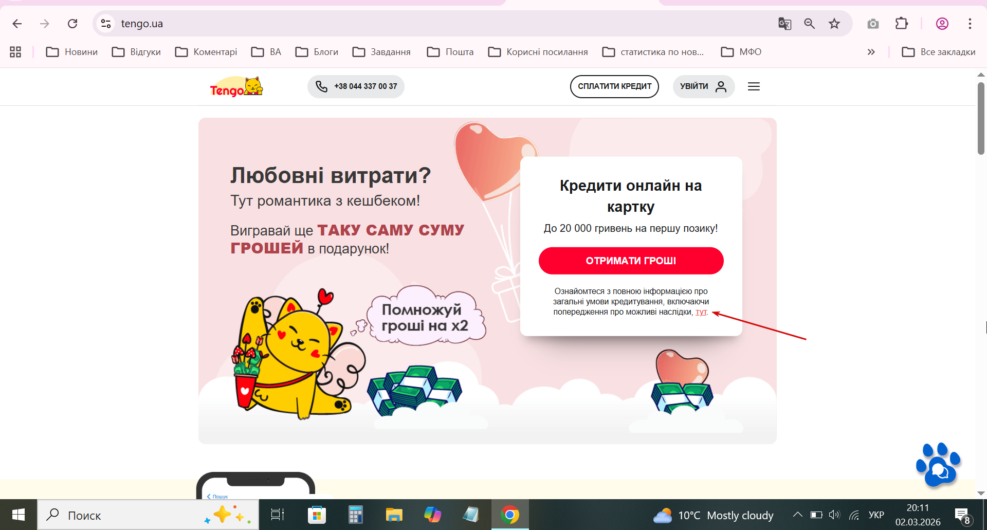Open the notification center icon
Image resolution: width=987 pixels, height=530 pixels.
pos(962,515)
